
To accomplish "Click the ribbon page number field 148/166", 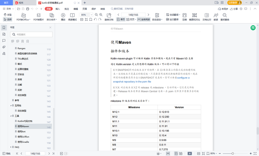I will pos(133,15).
